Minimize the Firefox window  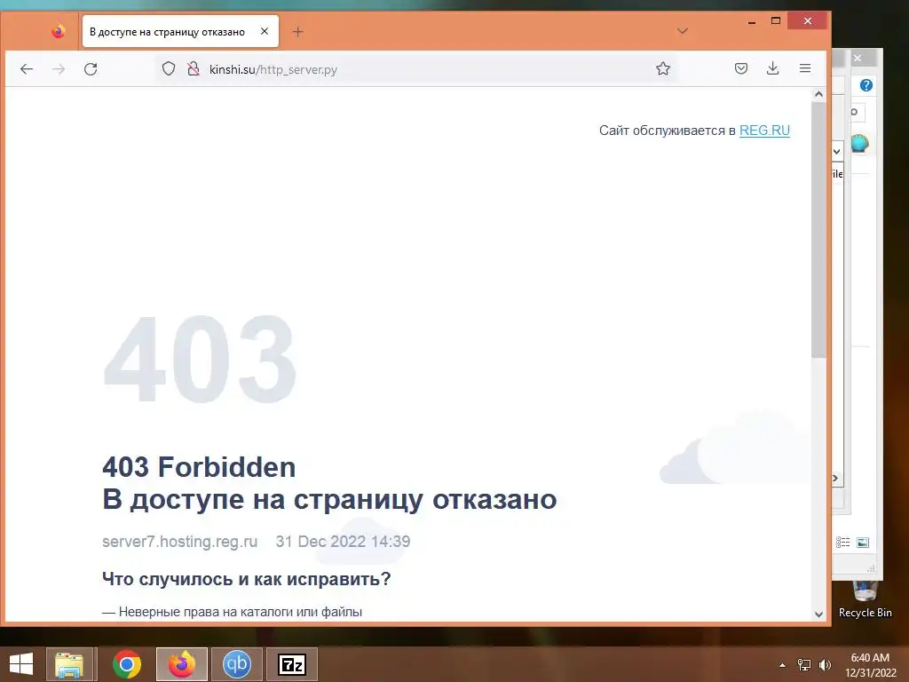pos(752,21)
